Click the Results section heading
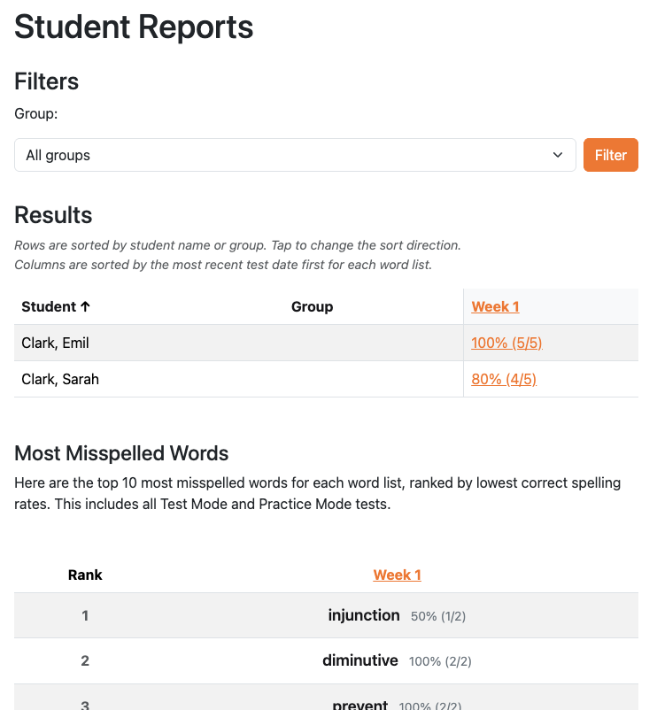The height and width of the screenshot is (710, 657). pos(53,215)
